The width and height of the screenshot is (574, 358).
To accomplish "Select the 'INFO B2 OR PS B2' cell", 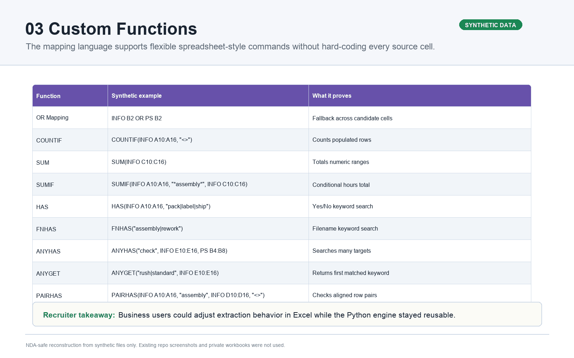I will tap(208, 118).
